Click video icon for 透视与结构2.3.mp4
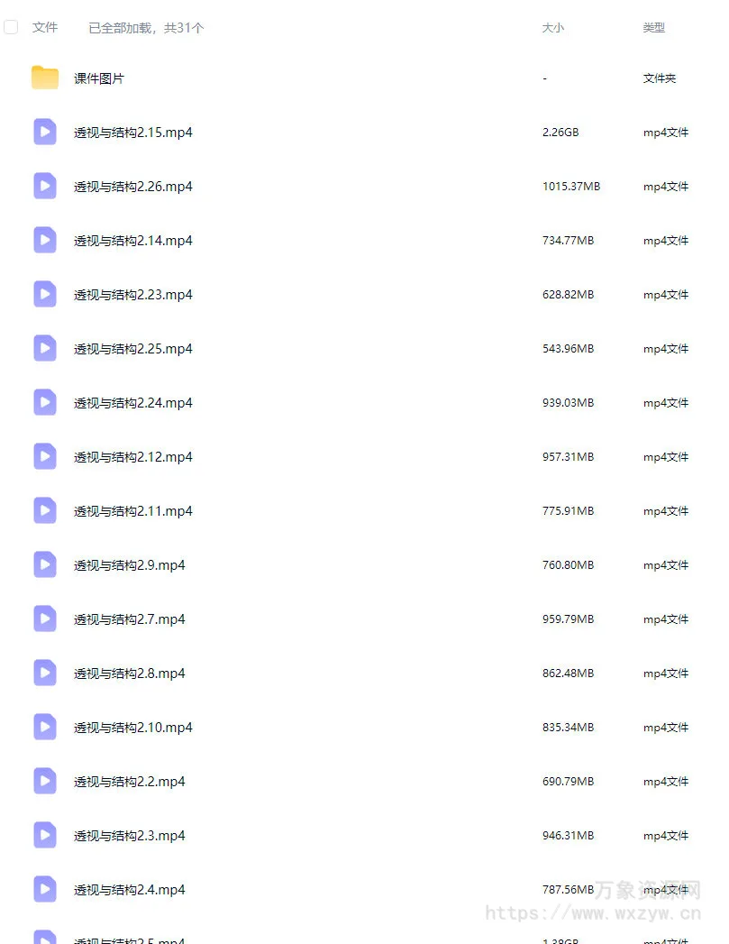 click(44, 835)
